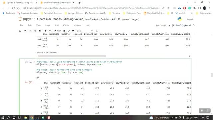The width and height of the screenshot is (213, 120).
Task: Click the notebook vertical scrollbar thumb
Action: 212,75
